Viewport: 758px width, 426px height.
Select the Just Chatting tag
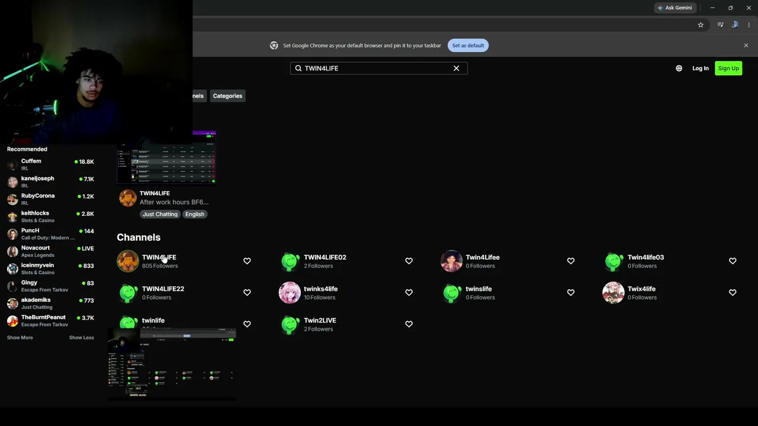160,214
